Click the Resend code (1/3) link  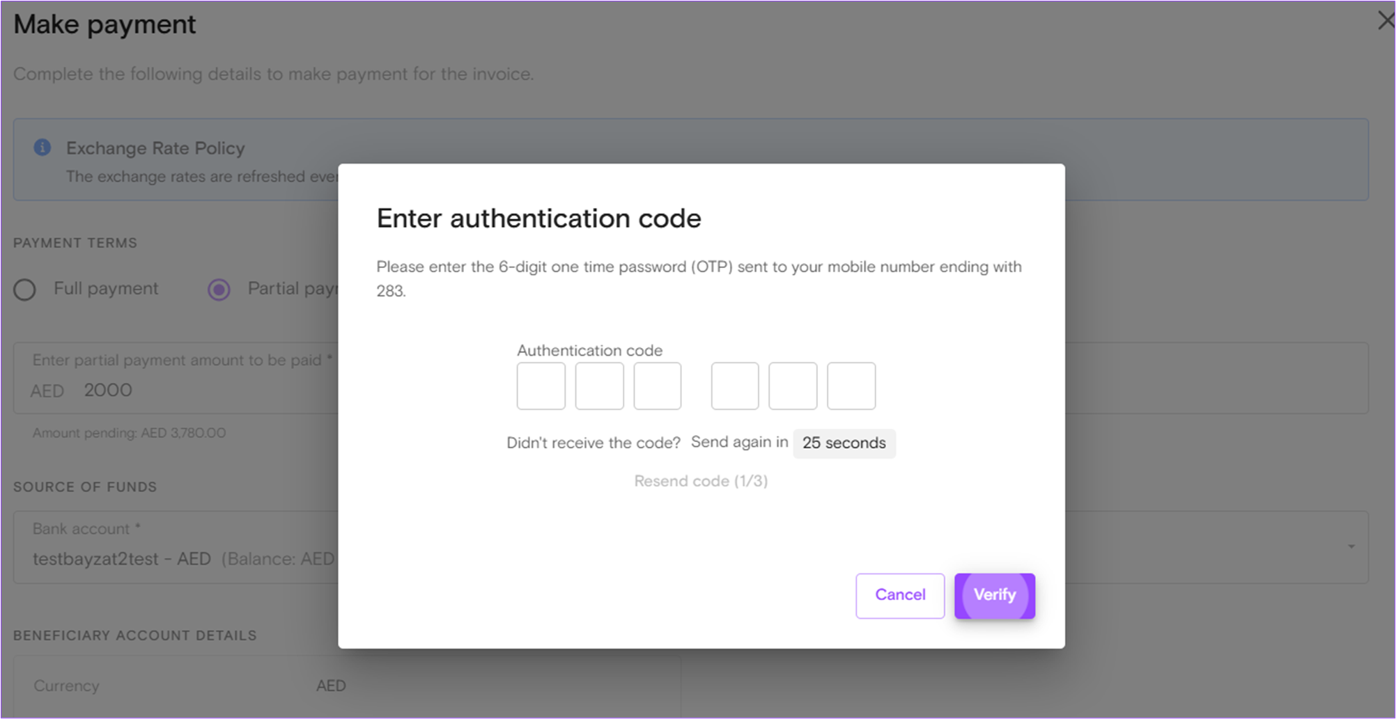coord(701,481)
